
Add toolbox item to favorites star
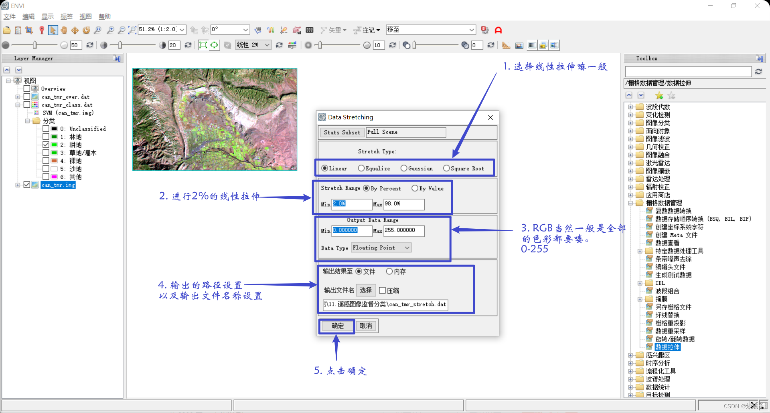[659, 95]
